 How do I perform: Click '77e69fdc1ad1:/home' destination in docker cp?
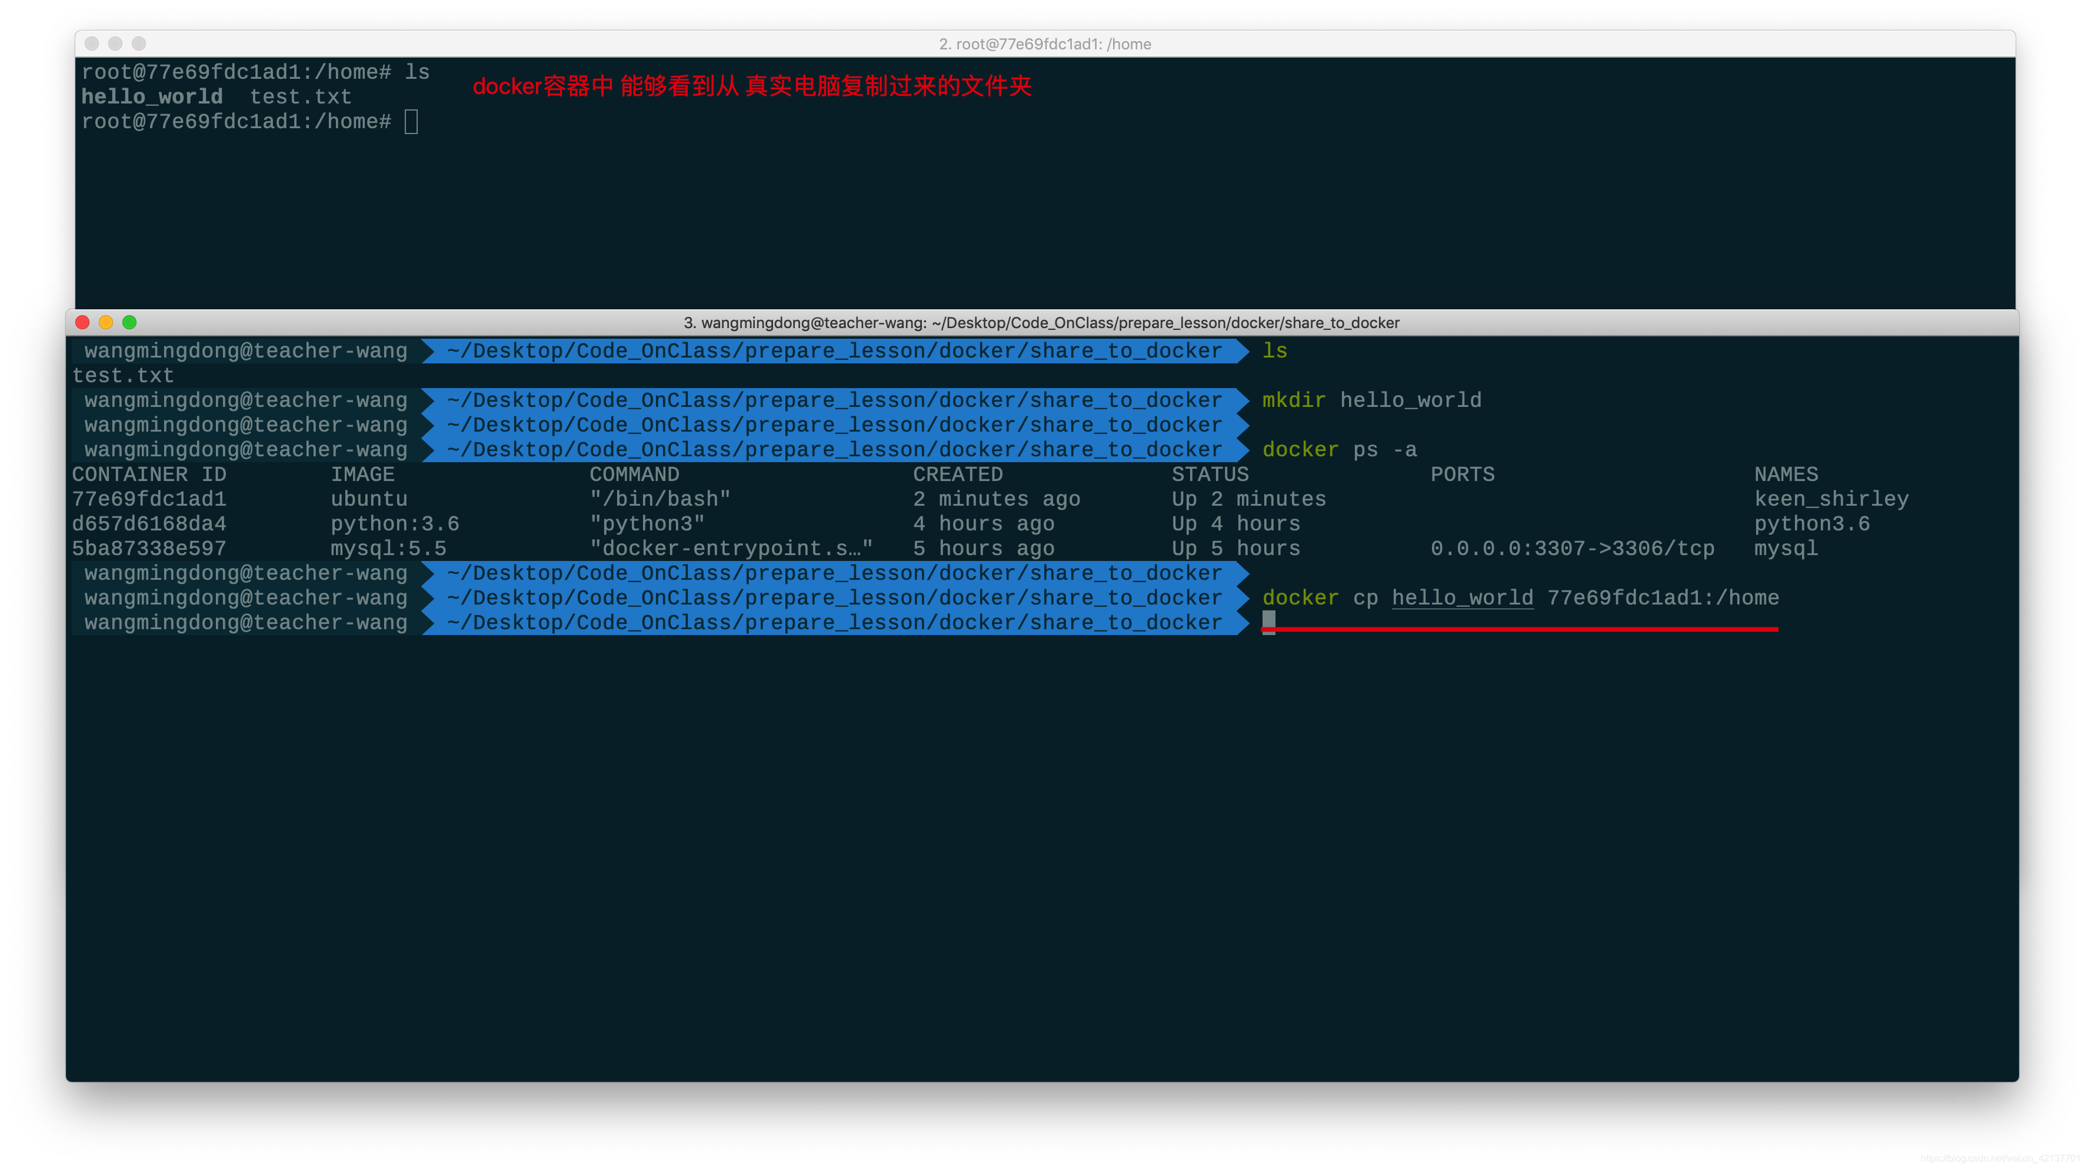pos(1663,598)
